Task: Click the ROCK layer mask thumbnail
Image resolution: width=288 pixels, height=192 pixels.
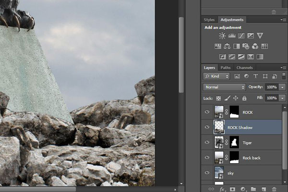Action: click(x=235, y=112)
